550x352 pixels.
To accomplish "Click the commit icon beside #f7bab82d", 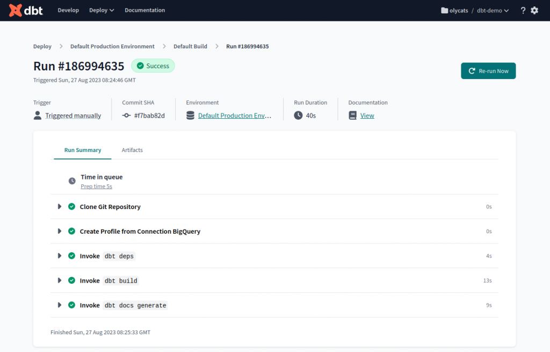I will click(126, 116).
